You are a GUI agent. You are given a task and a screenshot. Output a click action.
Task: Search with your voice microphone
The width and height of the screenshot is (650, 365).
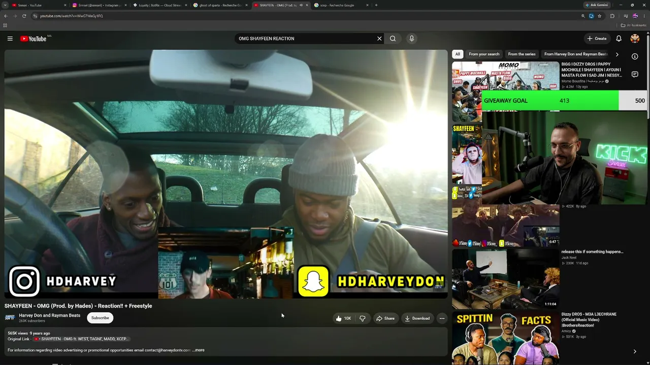point(412,39)
